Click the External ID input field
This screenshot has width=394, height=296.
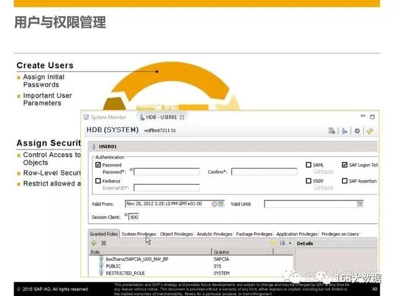click(x=167, y=187)
